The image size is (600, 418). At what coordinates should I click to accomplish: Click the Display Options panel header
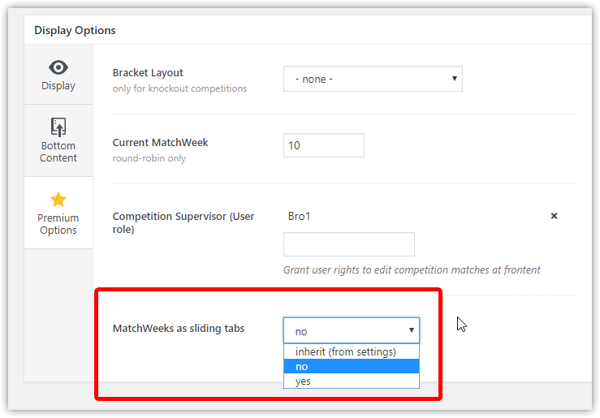[75, 30]
